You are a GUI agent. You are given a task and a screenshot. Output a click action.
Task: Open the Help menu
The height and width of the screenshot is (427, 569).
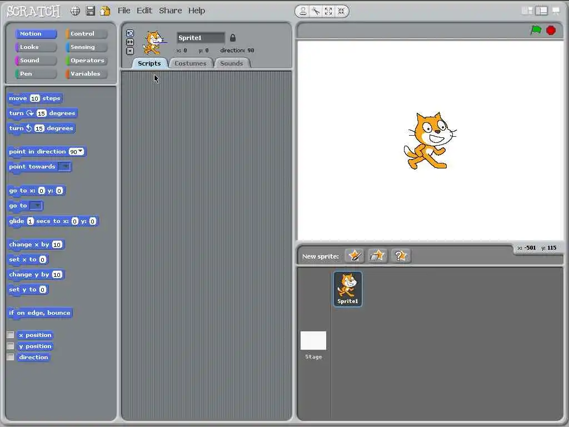[x=197, y=11]
